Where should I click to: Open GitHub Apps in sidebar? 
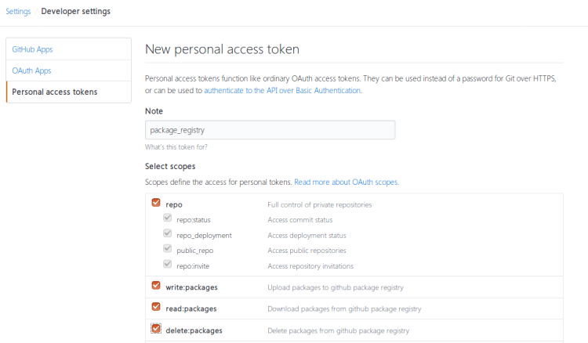[x=32, y=49]
